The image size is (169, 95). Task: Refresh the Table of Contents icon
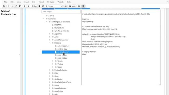pyautogui.click(x=12, y=15)
